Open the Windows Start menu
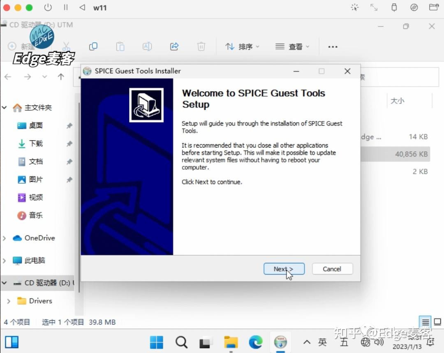Viewport: 444px width, 353px height. click(157, 341)
